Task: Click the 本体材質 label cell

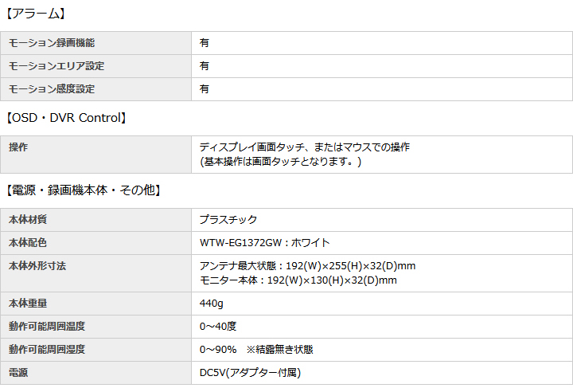Action: point(29,220)
